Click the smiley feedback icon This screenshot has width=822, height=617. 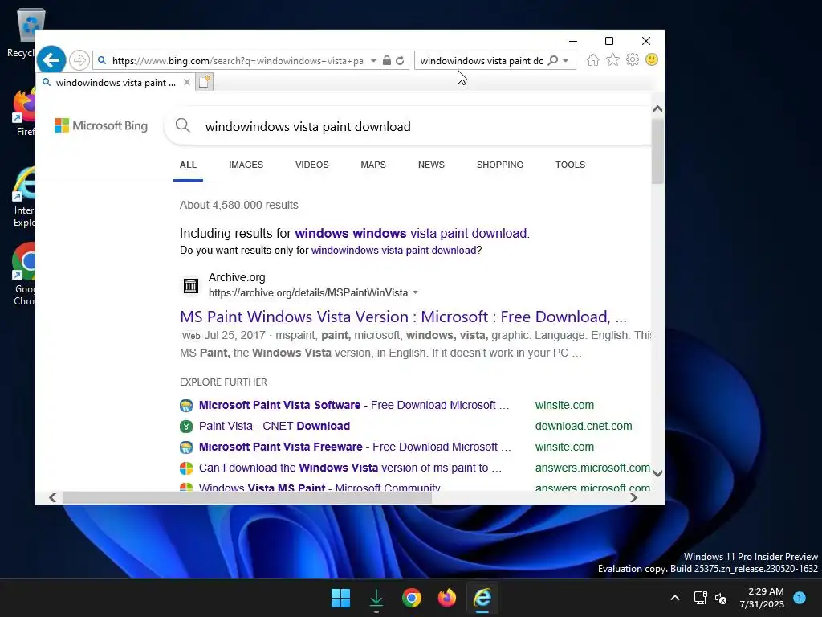(x=652, y=59)
